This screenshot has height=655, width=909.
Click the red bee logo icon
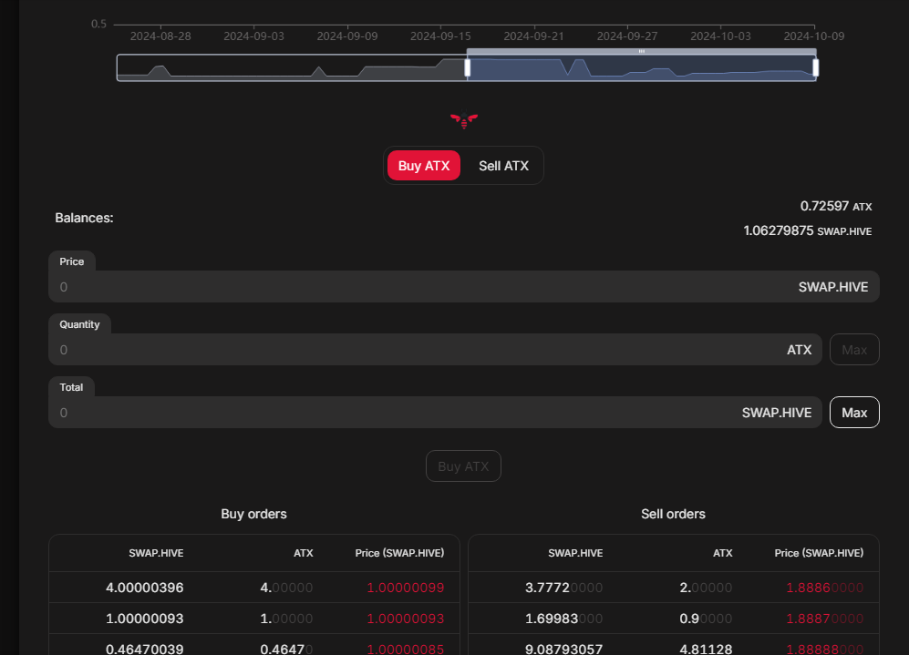(x=464, y=120)
